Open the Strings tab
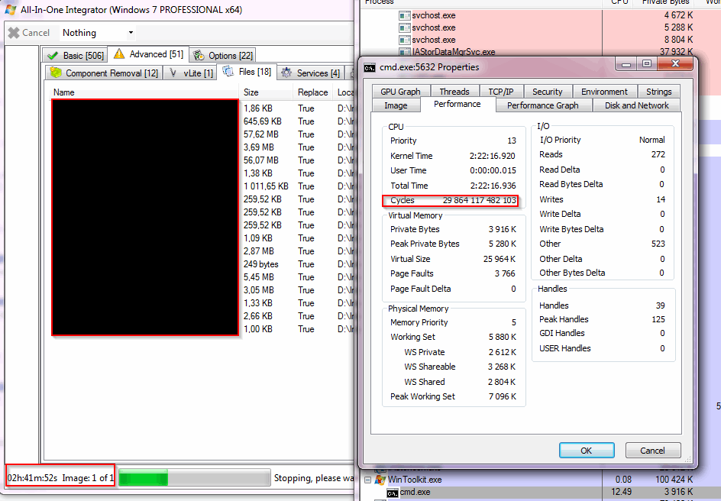Screen dimensions: 721x501 658,92
